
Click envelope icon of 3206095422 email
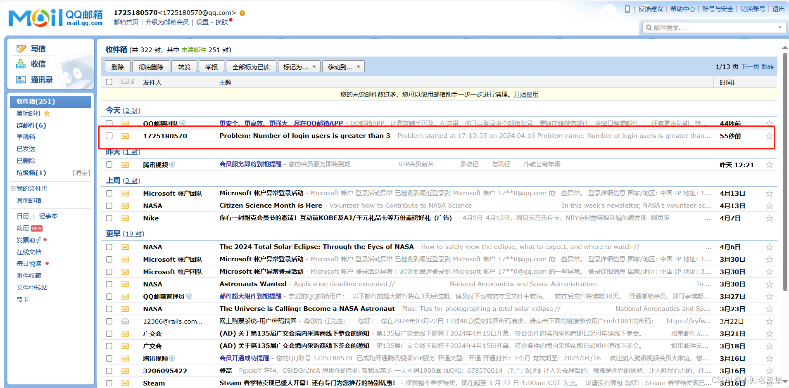coord(125,371)
